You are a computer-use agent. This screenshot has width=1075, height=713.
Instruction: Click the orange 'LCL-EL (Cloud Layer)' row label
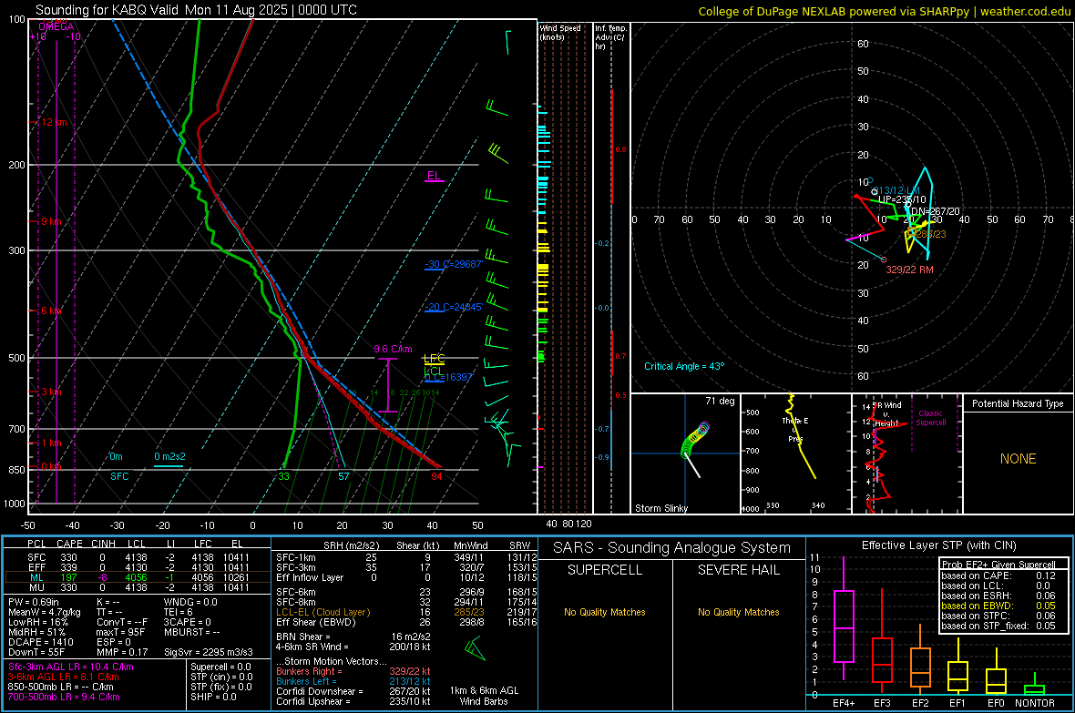[322, 612]
